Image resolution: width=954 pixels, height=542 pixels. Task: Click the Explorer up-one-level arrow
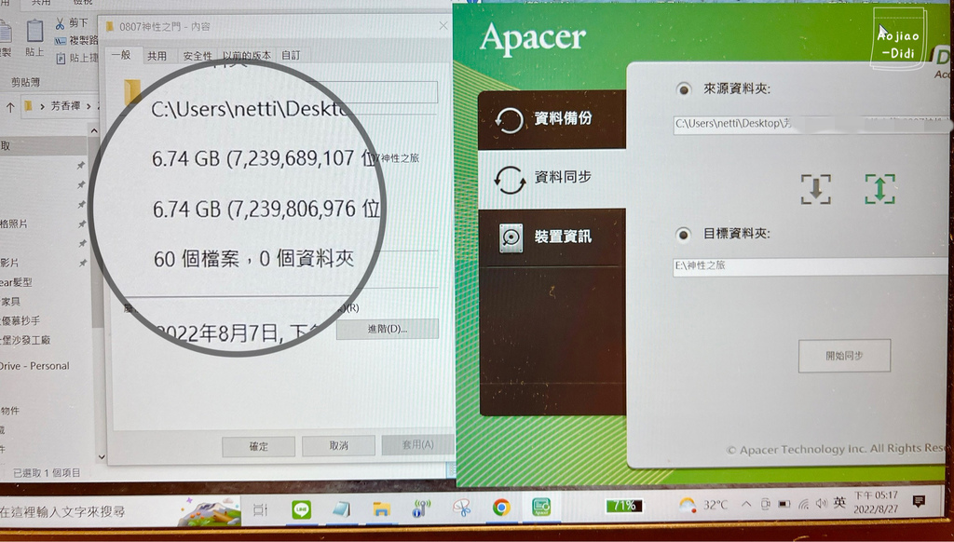pos(9,108)
